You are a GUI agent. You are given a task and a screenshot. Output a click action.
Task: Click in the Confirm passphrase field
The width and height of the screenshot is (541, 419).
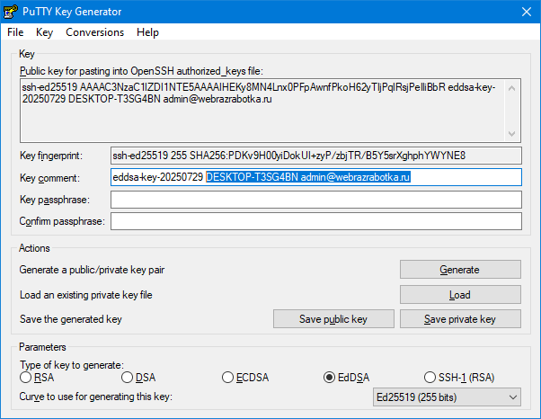click(315, 221)
